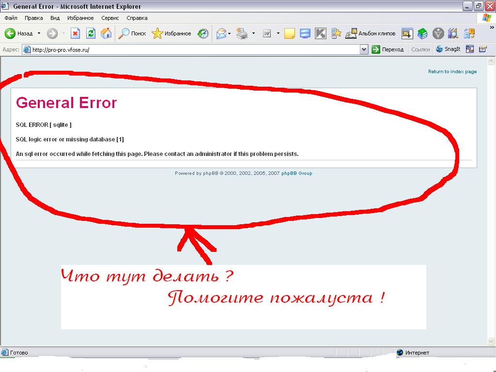Open the Файл menu
This screenshot has height=372, width=496.
(x=11, y=18)
